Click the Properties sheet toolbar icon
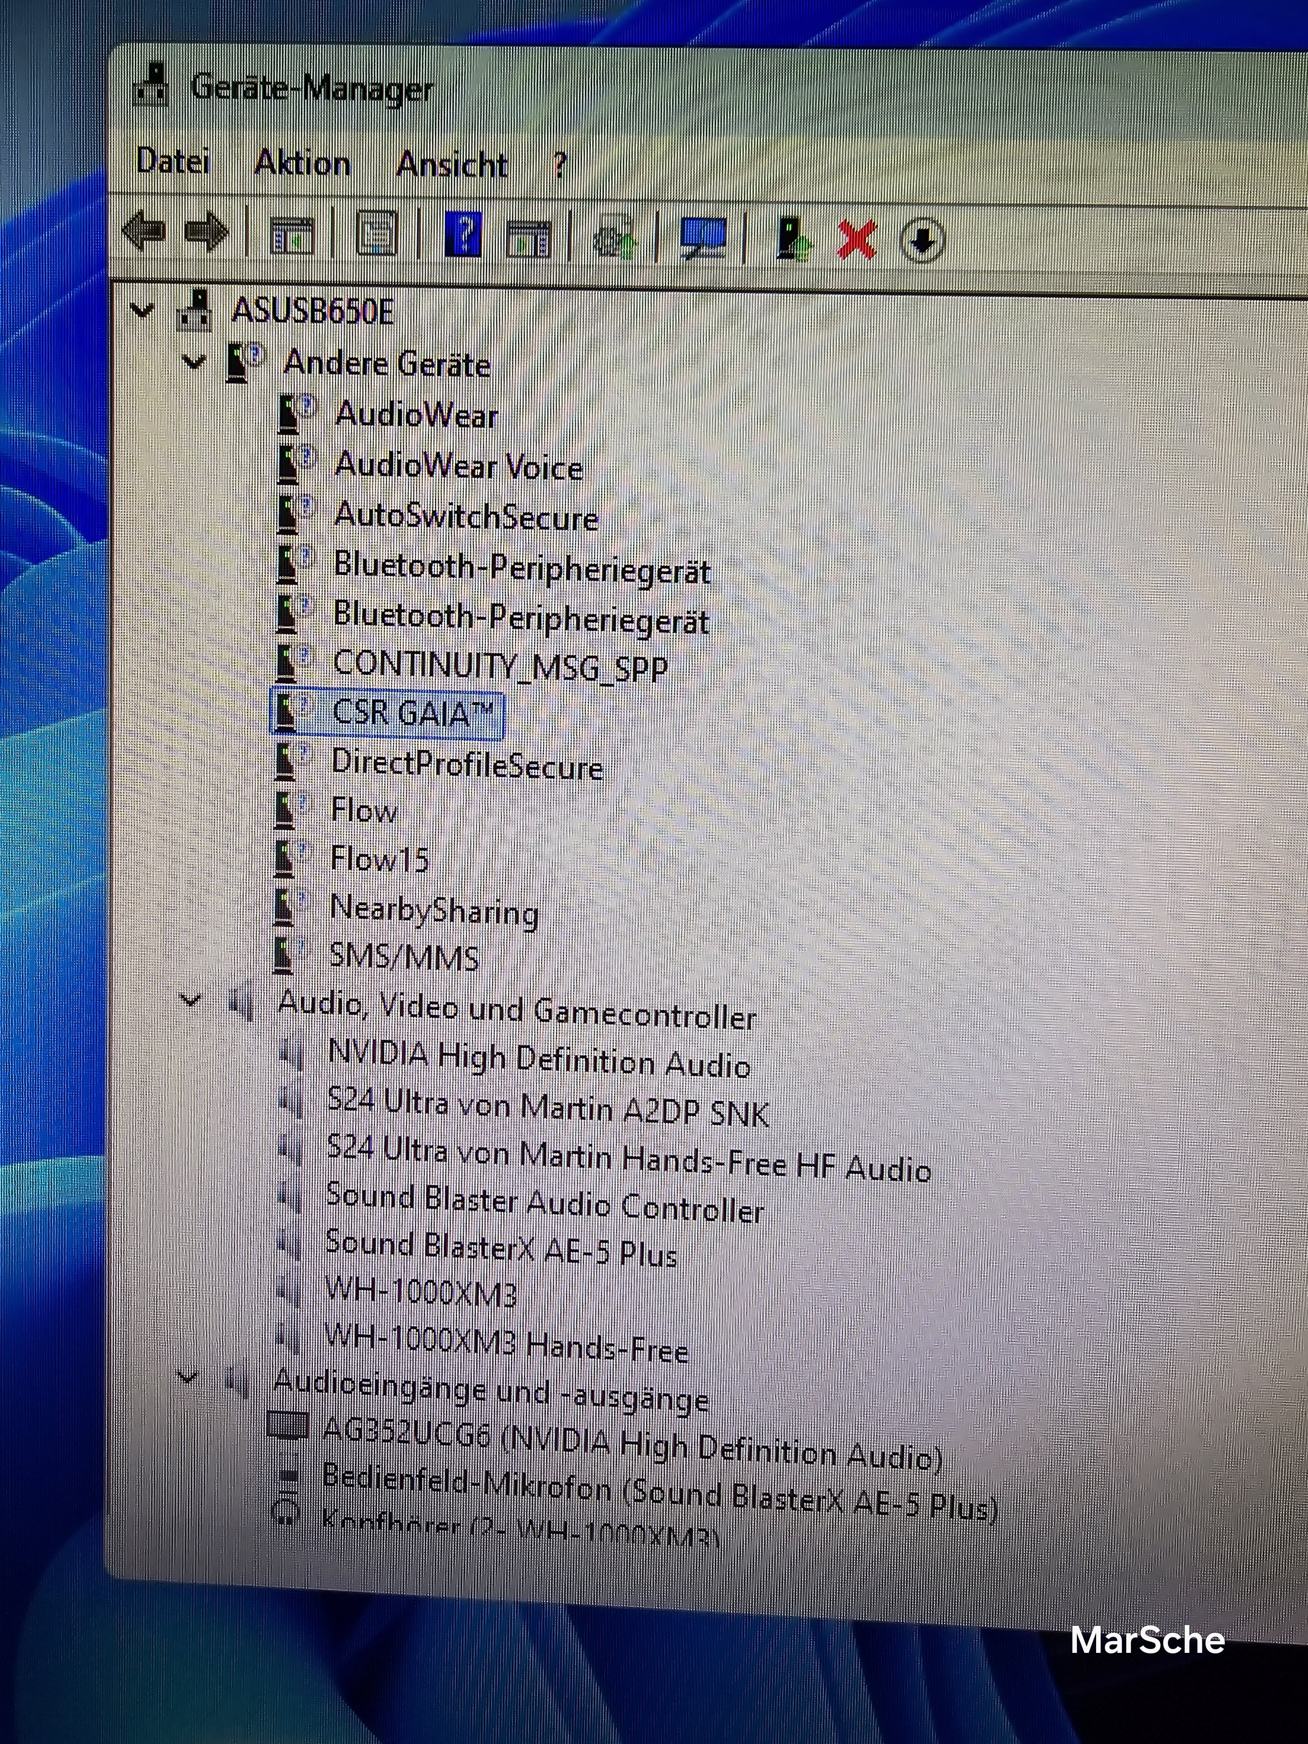 (377, 233)
